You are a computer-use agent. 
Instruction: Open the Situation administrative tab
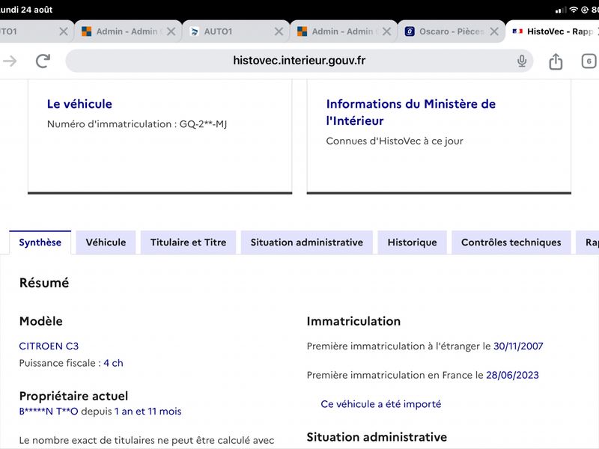307,242
